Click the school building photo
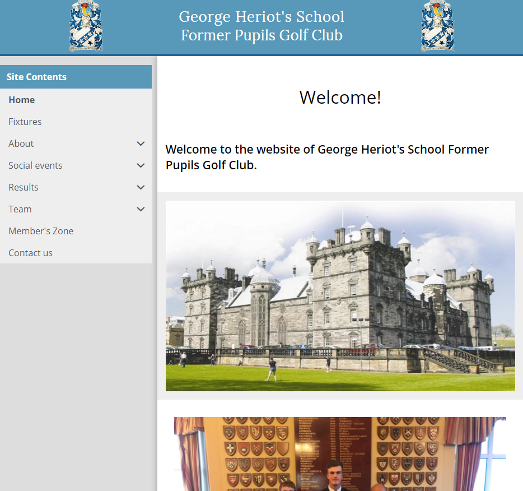Screen dimensions: 523x491 [340, 295]
